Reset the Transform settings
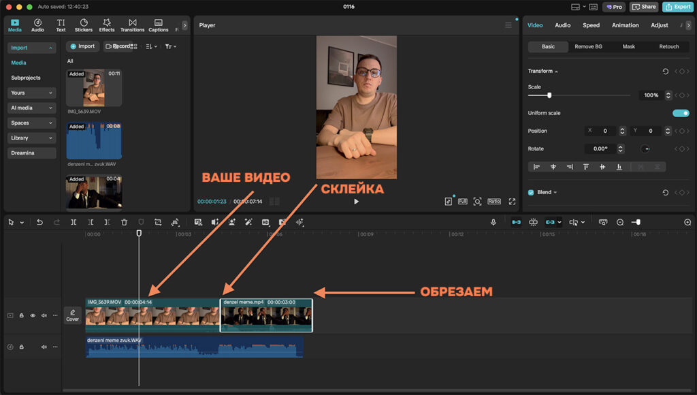The width and height of the screenshot is (697, 395). (x=665, y=71)
